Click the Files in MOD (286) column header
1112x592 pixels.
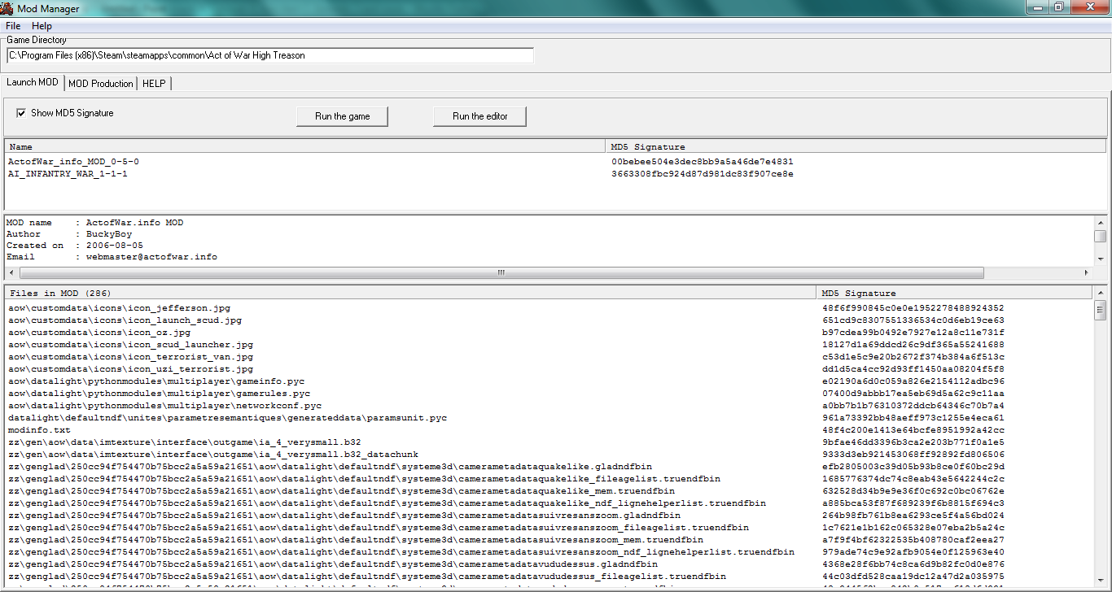[410, 293]
